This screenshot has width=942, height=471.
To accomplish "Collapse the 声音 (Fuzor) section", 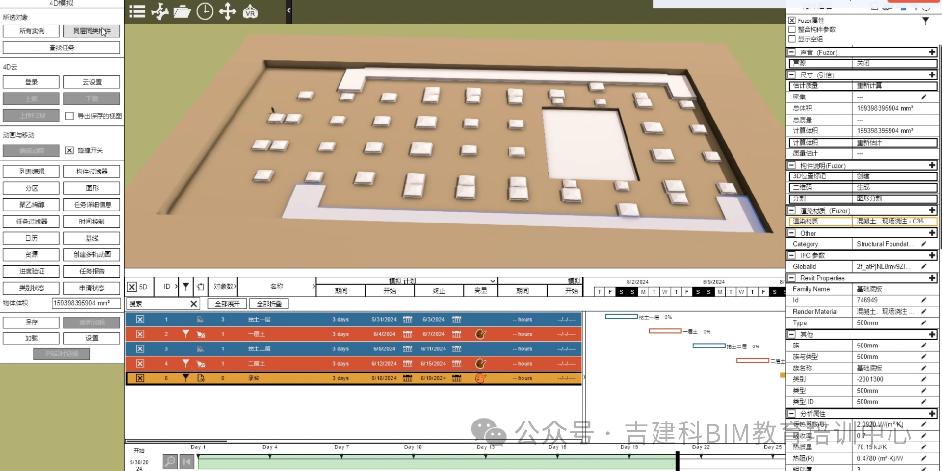I will [x=791, y=52].
